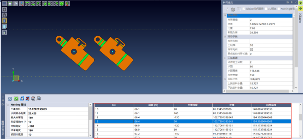Viewport: 303px width, 139px height.
Task: Click the 开始角度 value -180
Action: (x=58, y=126)
